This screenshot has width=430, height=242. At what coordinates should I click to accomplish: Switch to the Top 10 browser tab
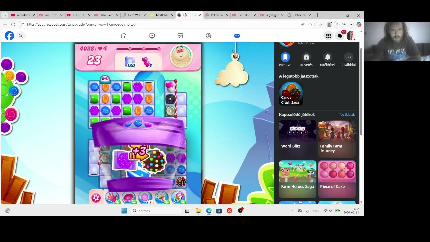50,15
